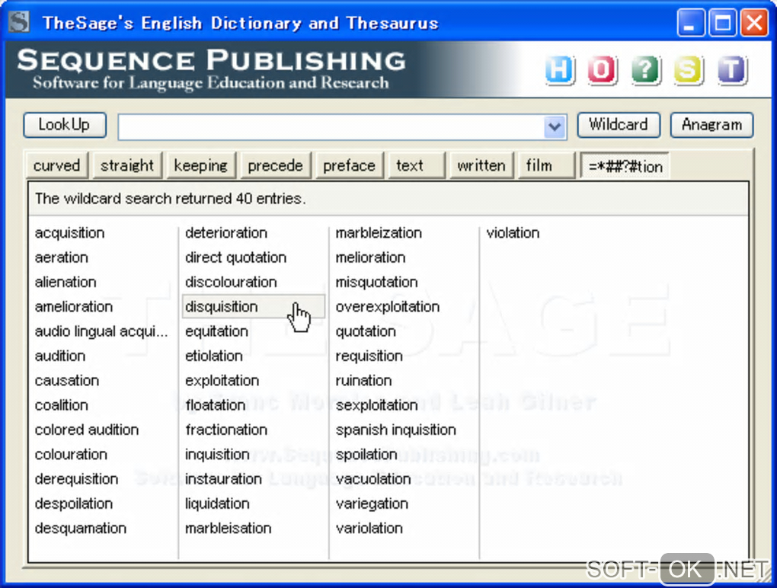Select the entry causation
This screenshot has width=777, height=588.
(x=67, y=380)
